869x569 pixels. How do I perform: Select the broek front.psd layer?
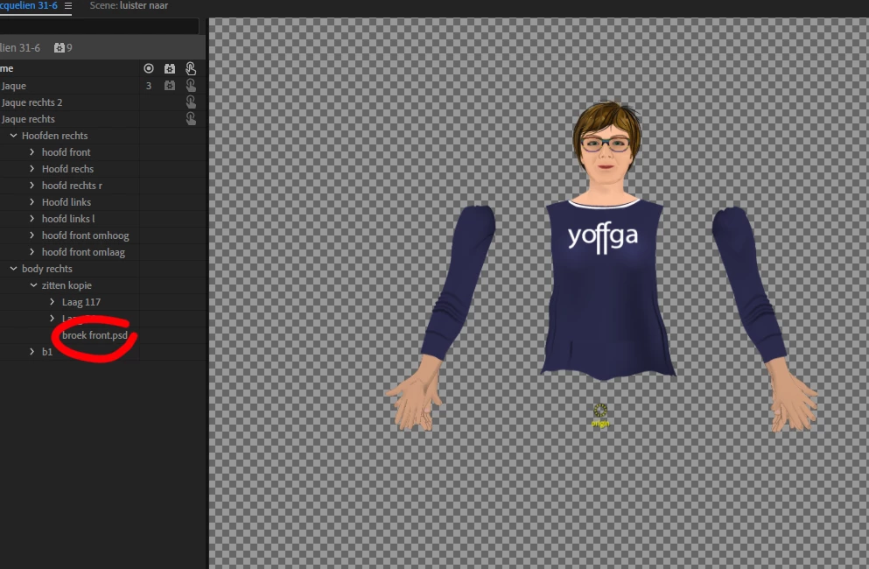tap(95, 335)
